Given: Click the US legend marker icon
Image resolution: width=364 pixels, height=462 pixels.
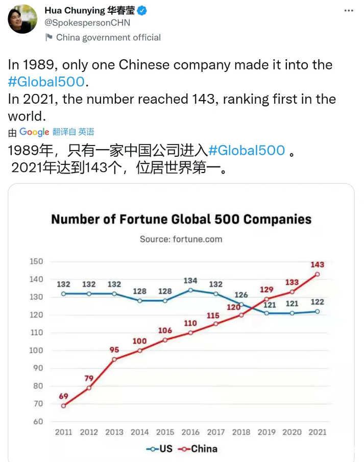Looking at the screenshot, I should click(x=152, y=449).
